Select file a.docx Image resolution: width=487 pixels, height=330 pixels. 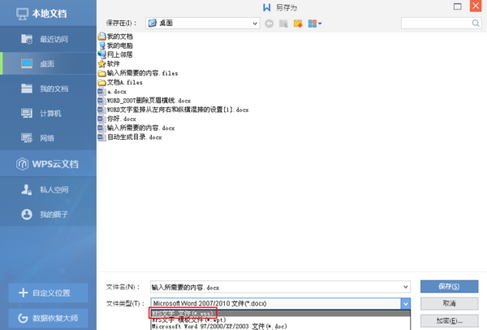coord(112,92)
